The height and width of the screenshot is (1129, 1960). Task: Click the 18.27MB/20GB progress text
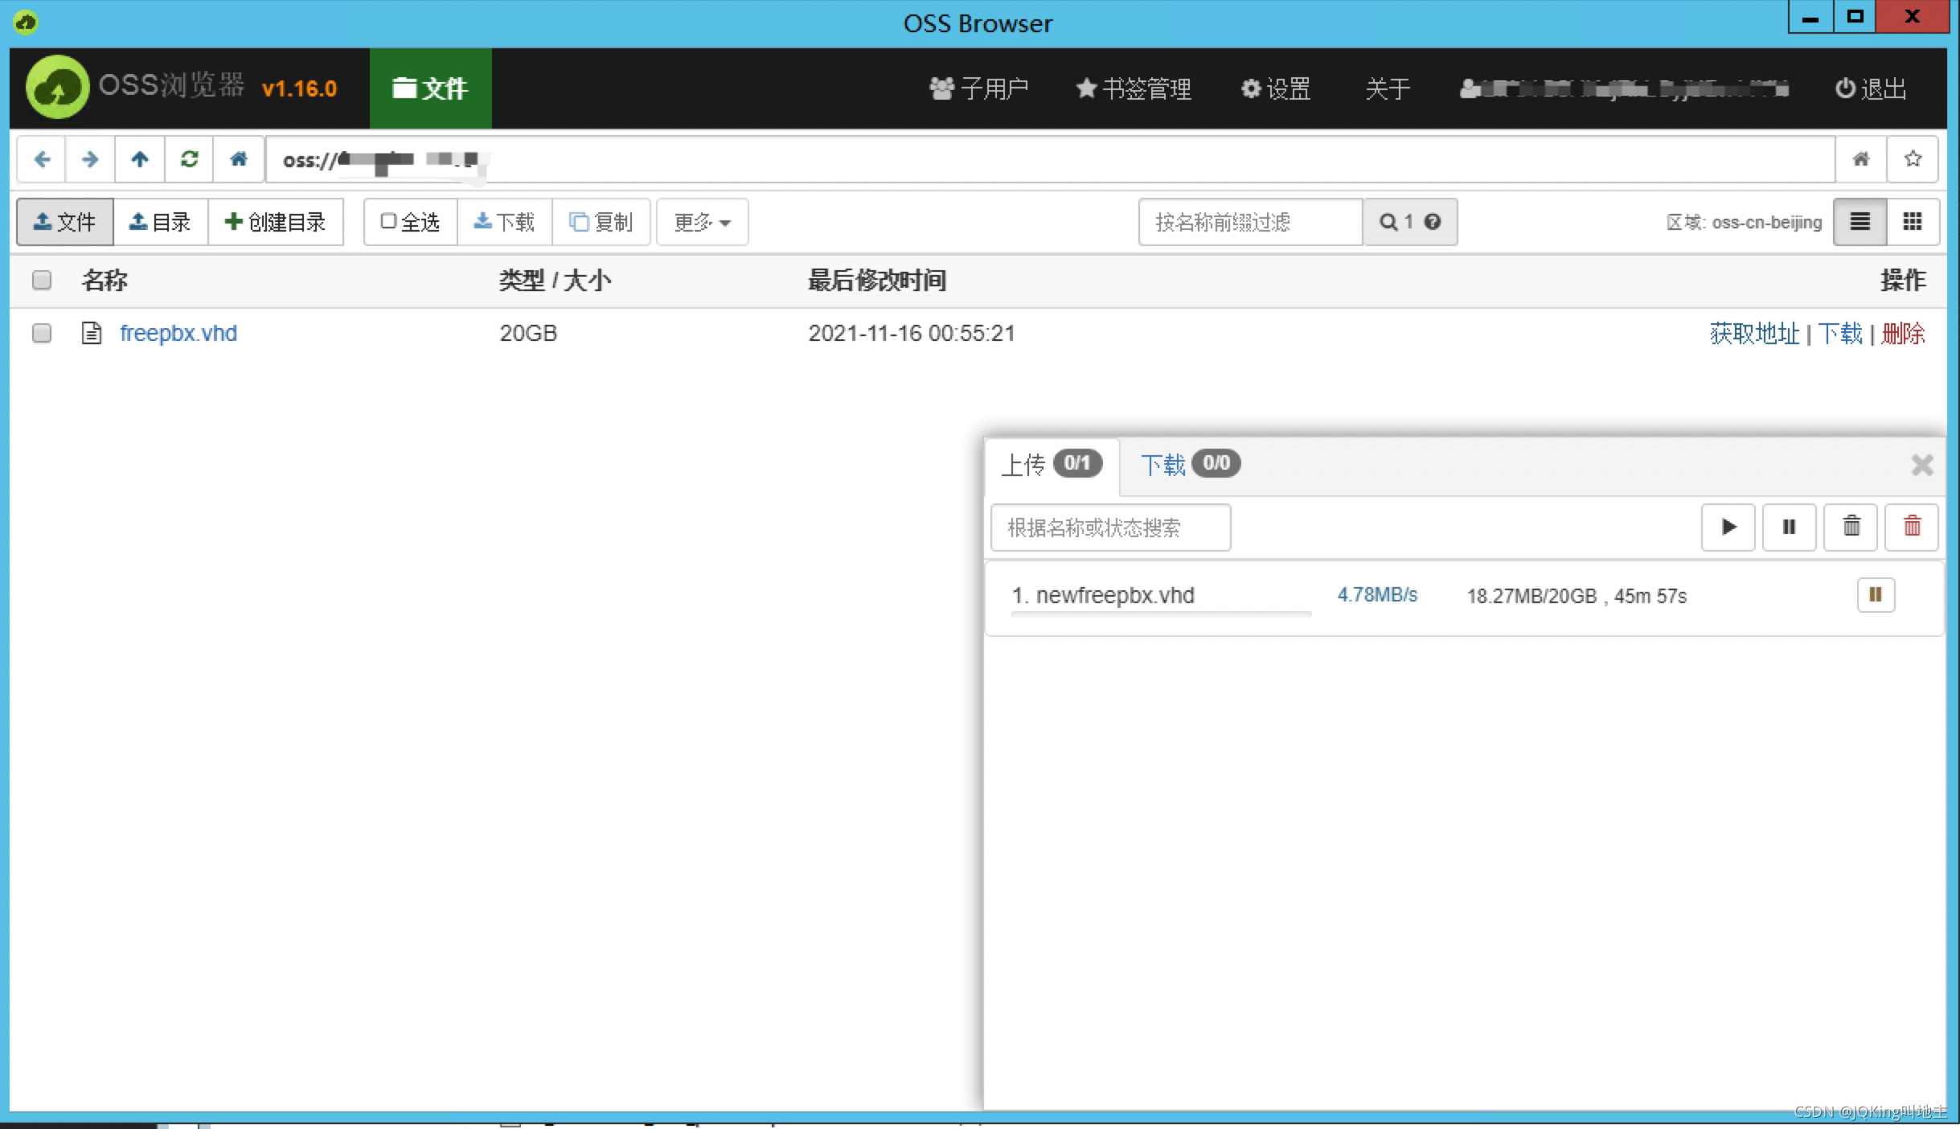[x=1532, y=596]
